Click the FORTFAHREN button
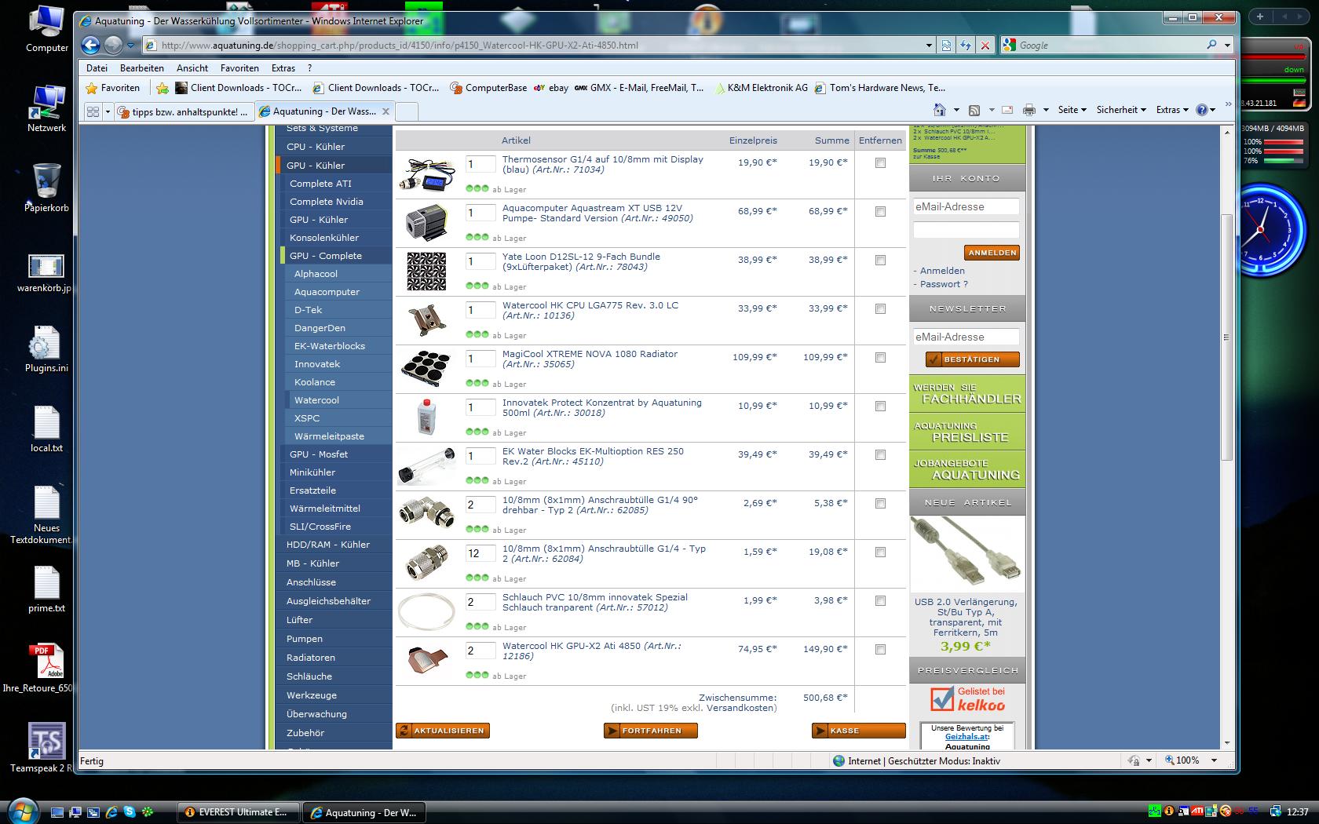 point(651,731)
